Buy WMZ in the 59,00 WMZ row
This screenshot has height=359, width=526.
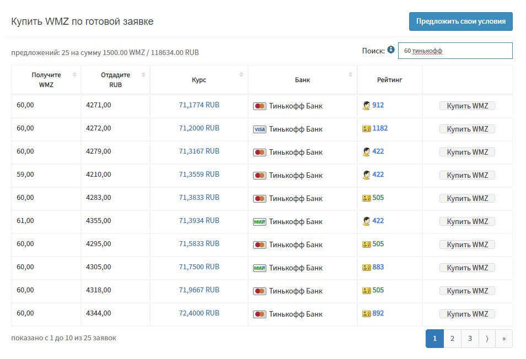[x=467, y=175]
